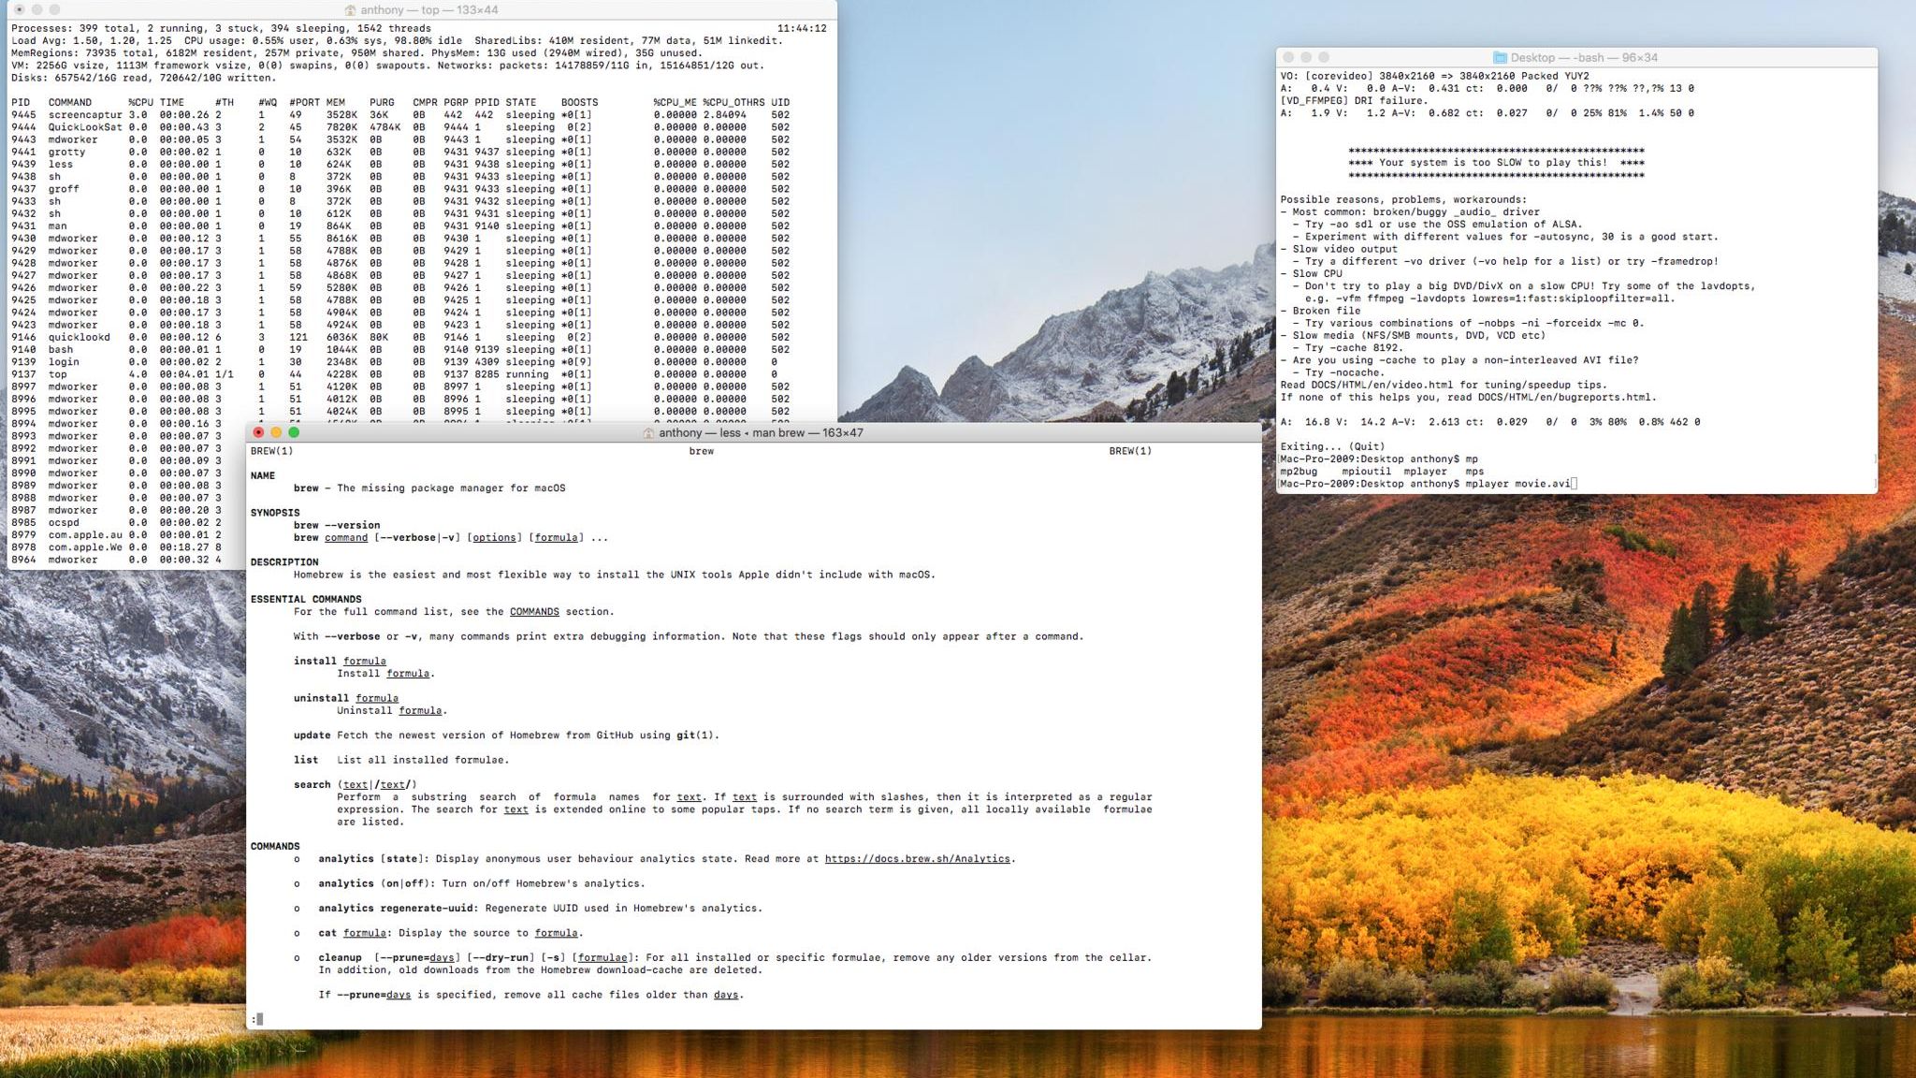Click the underlined 'formula' after 'install'
The image size is (1916, 1078).
[364, 662]
